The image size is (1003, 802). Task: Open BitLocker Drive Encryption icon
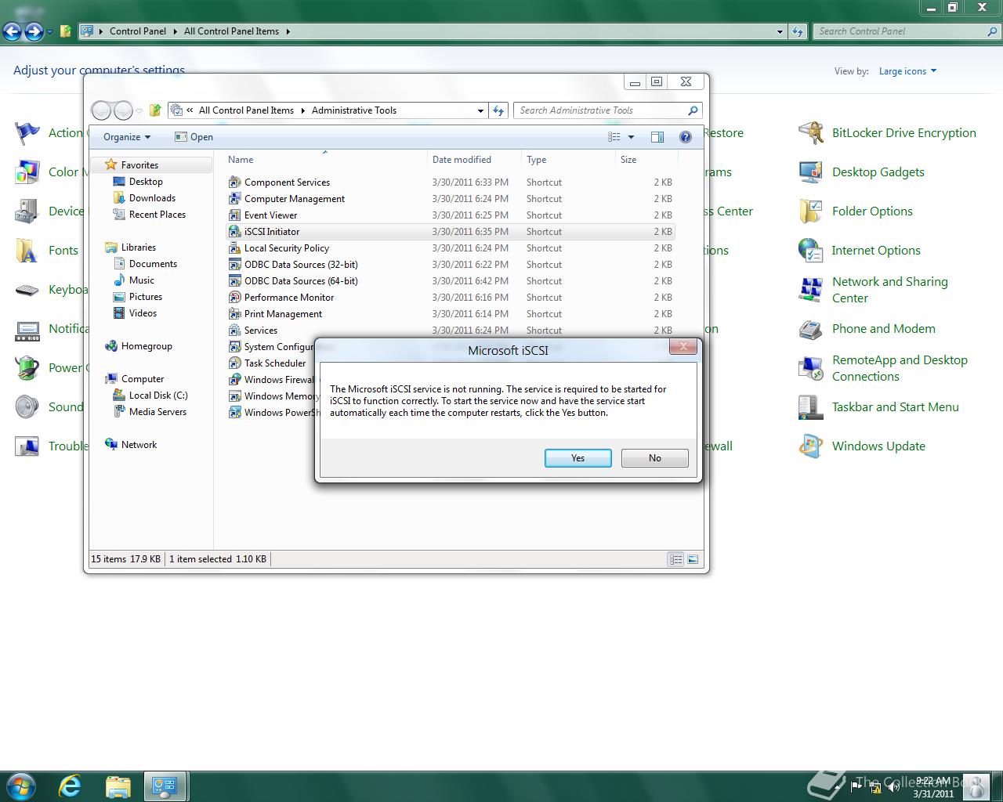(810, 133)
